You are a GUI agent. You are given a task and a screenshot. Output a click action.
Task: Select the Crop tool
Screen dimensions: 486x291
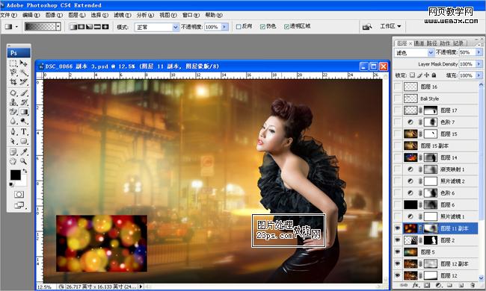coord(13,81)
